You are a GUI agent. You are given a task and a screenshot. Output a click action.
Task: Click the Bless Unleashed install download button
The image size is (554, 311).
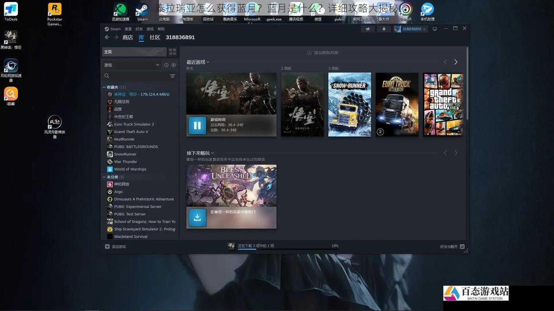tap(197, 217)
